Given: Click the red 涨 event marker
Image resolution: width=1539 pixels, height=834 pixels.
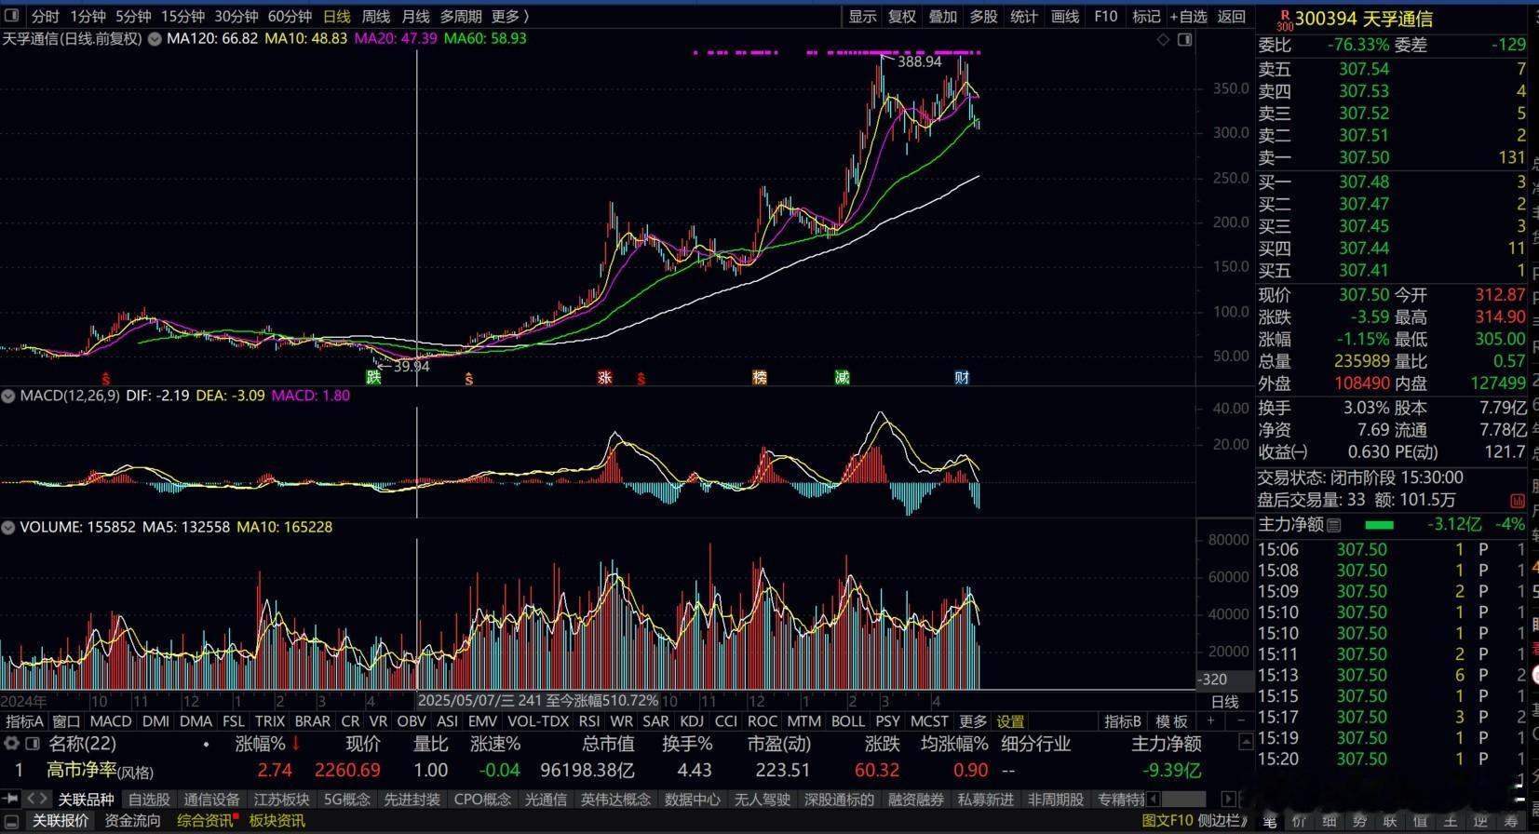Looking at the screenshot, I should click(x=604, y=377).
